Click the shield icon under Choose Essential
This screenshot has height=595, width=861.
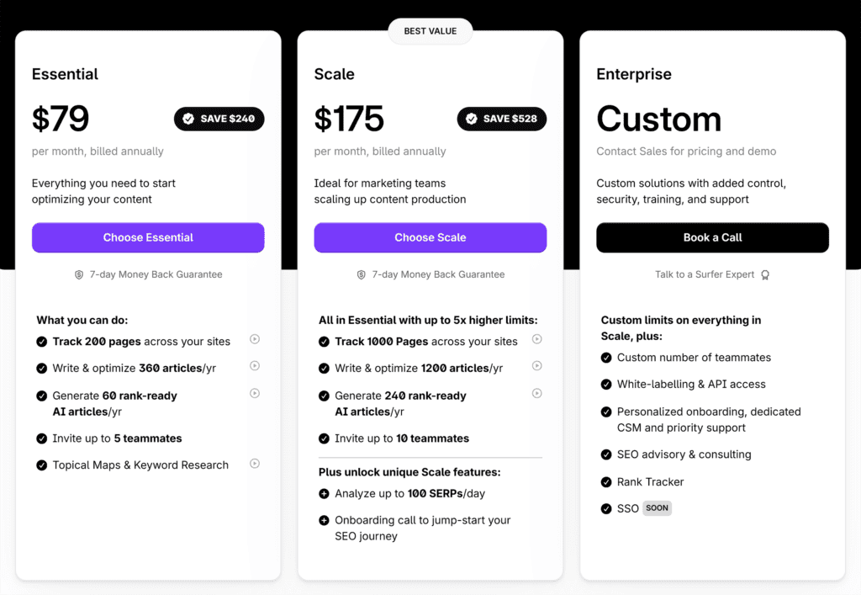tap(78, 274)
